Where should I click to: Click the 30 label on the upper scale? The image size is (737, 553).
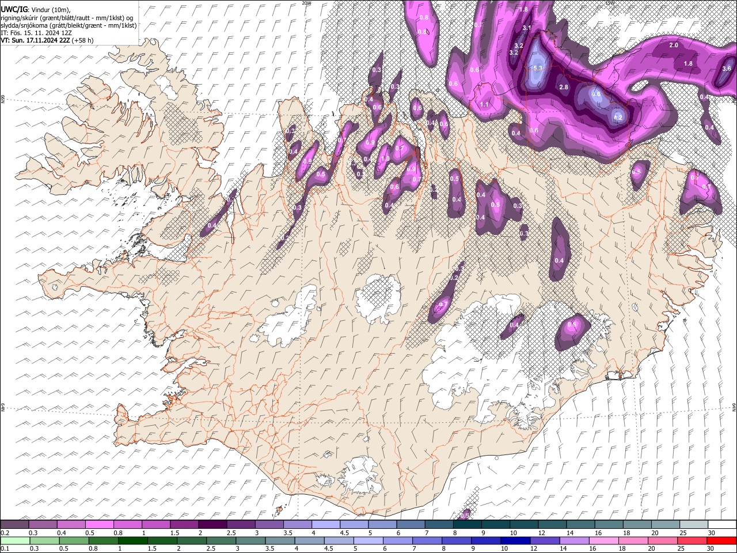(x=712, y=533)
